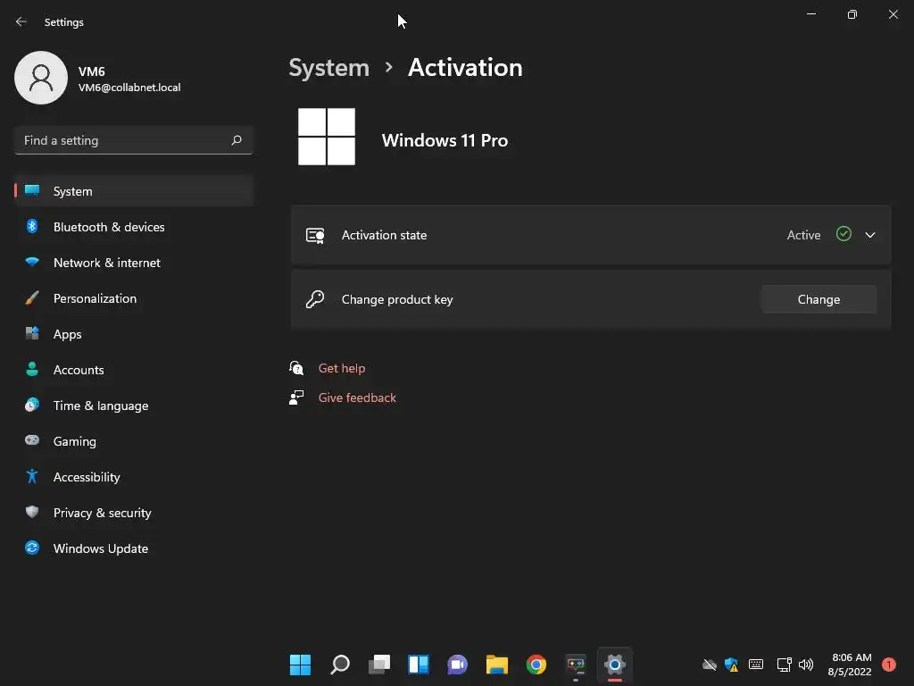Select System in the sidebar

click(134, 191)
